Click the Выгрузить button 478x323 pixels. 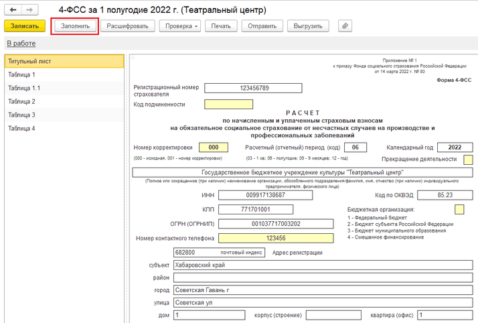(x=308, y=26)
